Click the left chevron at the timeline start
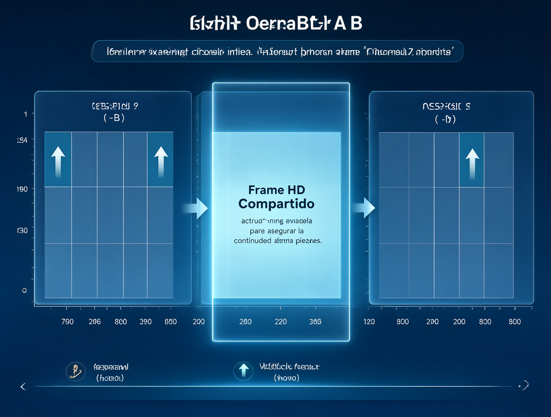 coord(24,386)
